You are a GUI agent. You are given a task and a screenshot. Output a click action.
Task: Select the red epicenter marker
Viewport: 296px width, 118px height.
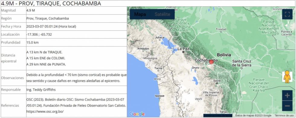tap(211, 62)
